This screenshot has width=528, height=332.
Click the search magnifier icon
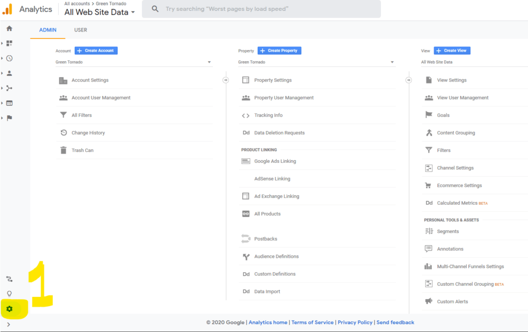coord(155,9)
